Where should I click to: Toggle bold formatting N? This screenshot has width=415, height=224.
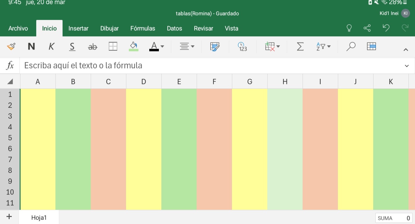click(x=31, y=47)
